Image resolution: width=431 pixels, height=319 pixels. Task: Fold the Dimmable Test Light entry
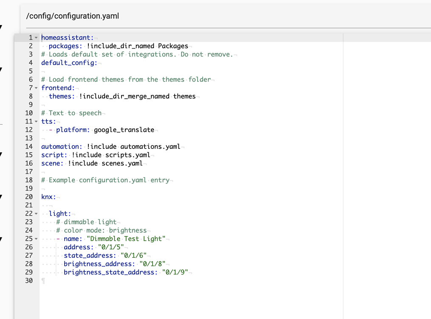(36, 239)
